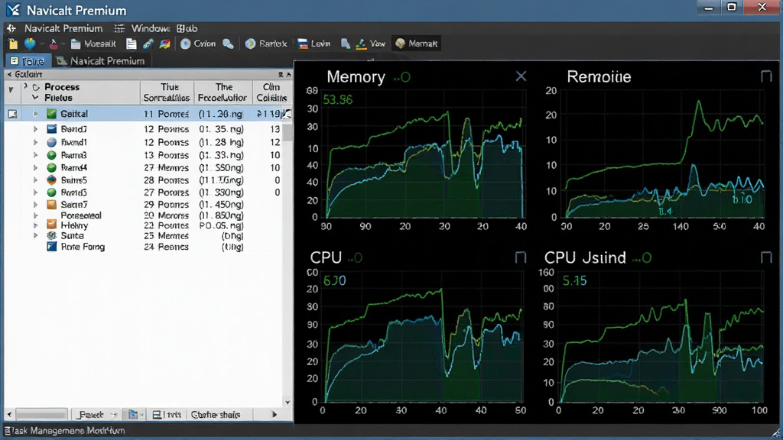Click the Vew chart toolbar button

[x=371, y=44]
